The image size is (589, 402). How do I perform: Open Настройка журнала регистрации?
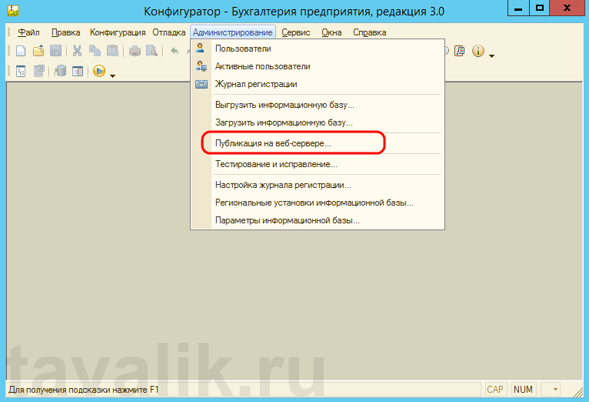pos(318,185)
